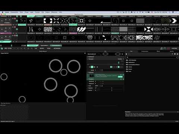The height and width of the screenshot is (134, 179).
Task: Expand the Rotation parameter
Action: point(88,88)
